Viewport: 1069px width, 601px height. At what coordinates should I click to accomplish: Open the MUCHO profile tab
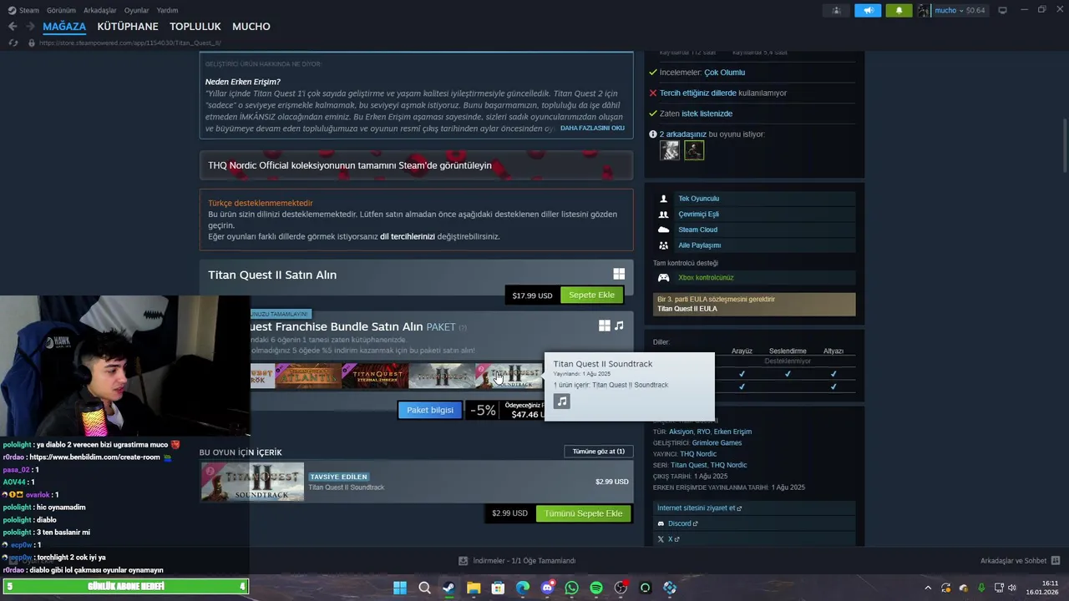coord(251,27)
